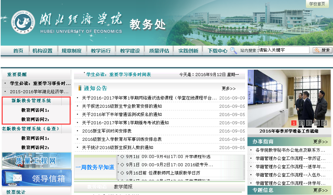Click 更多>> beside 专题信息
This screenshot has width=333, height=195.
tap(320, 190)
